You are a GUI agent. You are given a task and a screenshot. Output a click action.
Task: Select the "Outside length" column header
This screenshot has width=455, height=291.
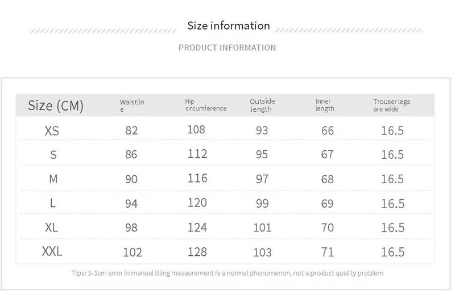click(x=262, y=105)
